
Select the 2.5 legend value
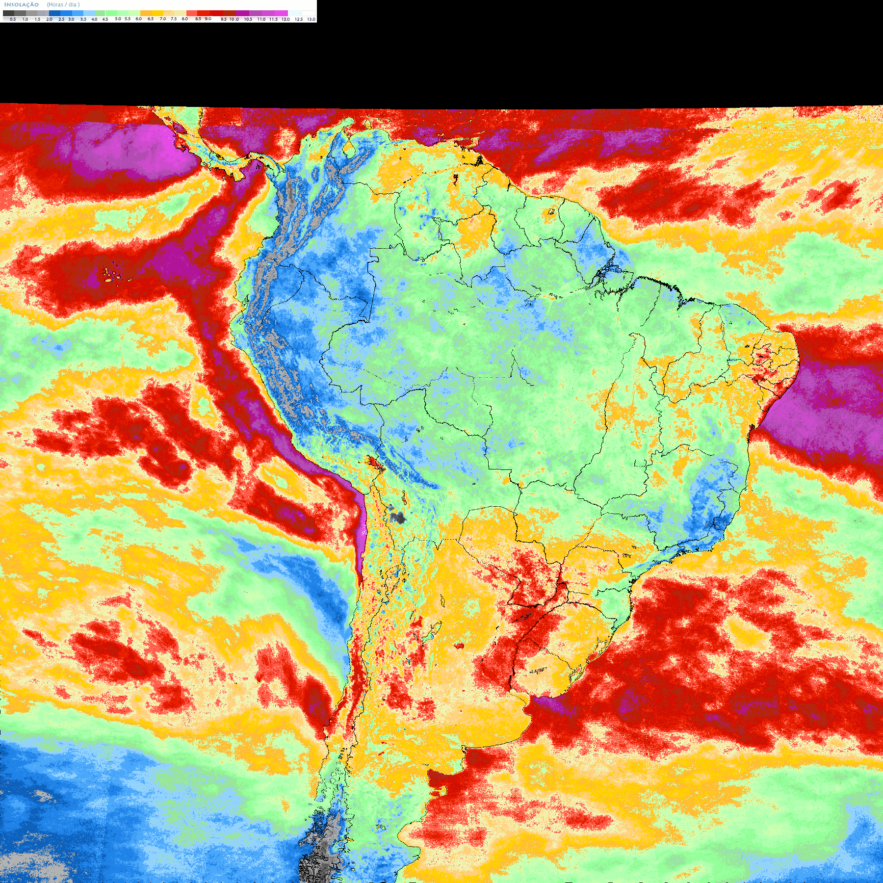tap(61, 19)
